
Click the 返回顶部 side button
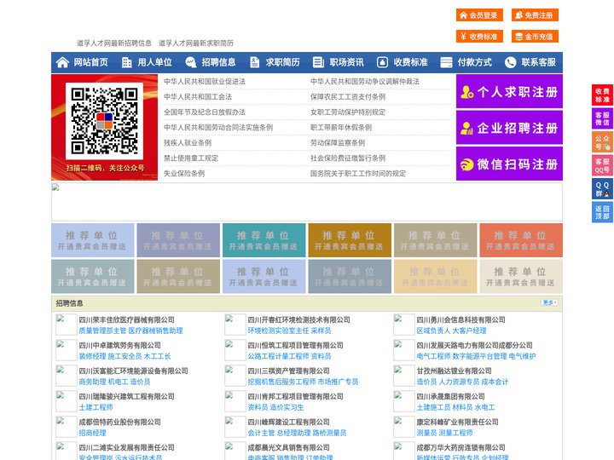(602, 212)
